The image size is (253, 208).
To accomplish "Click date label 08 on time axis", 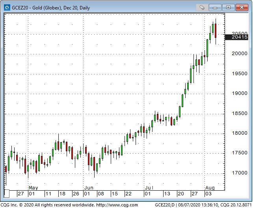I will (101, 194).
